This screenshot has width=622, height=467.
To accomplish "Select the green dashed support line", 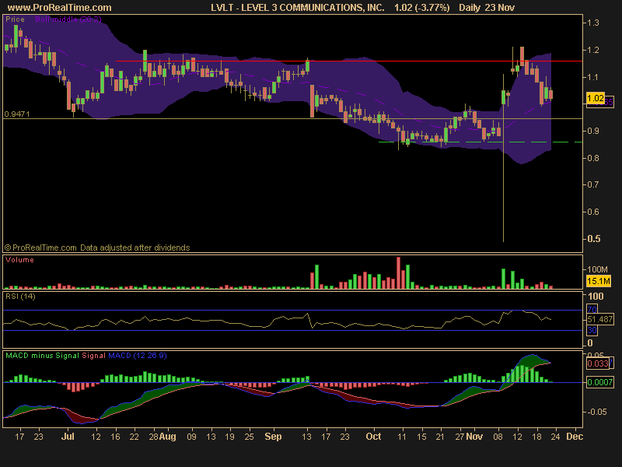I will [x=480, y=142].
